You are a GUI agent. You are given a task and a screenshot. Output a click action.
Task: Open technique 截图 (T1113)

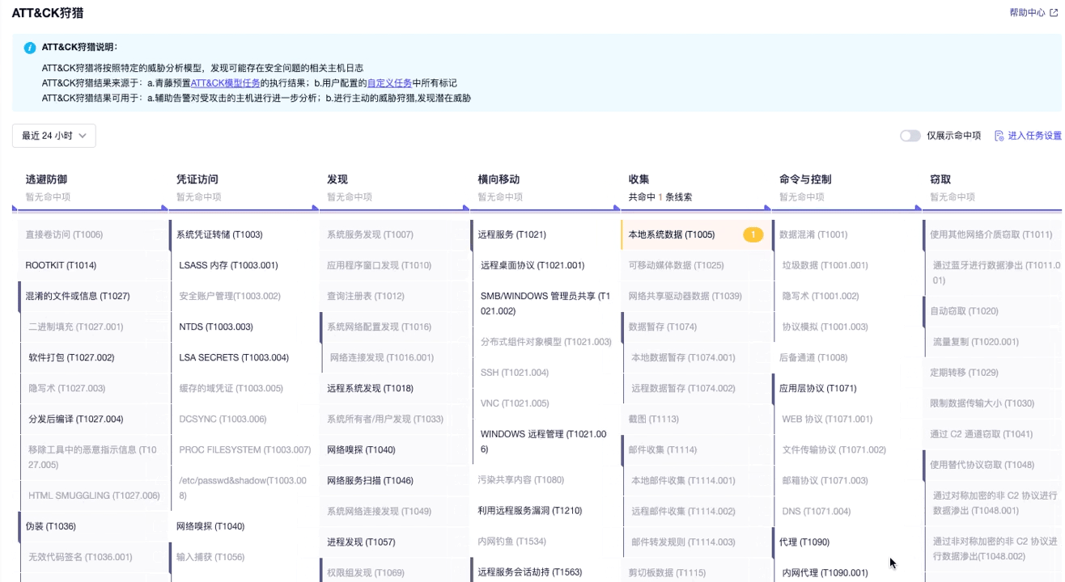pos(654,420)
